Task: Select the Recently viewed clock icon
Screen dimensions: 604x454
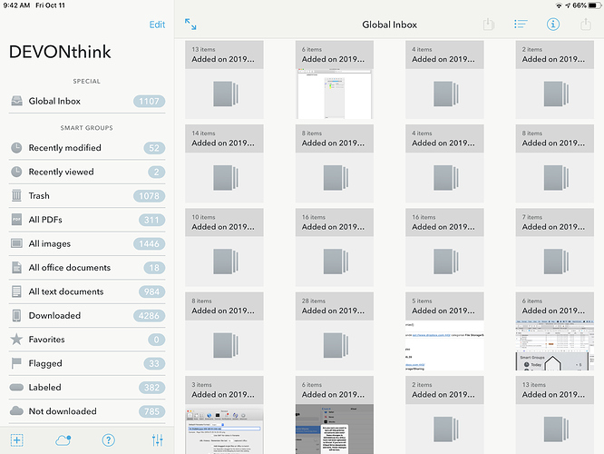Action: (x=16, y=172)
